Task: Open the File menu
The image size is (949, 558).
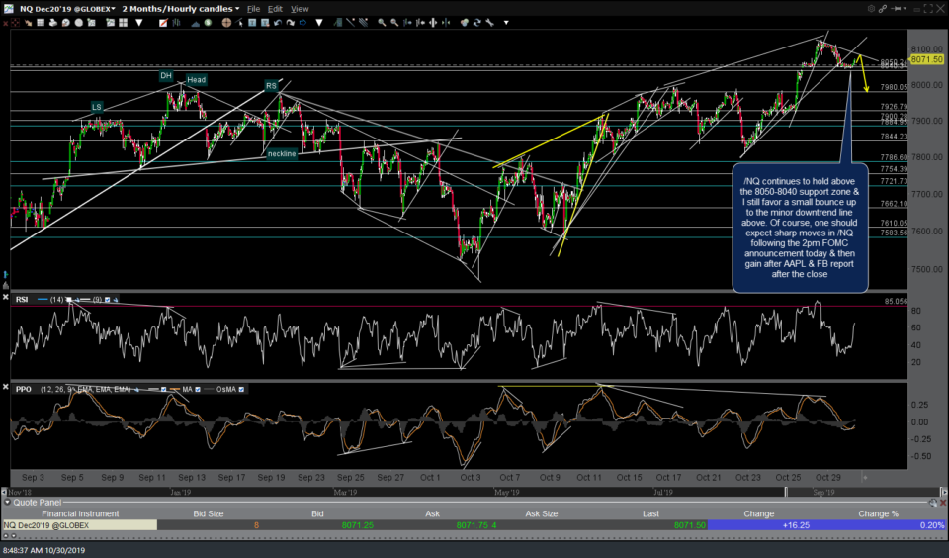Action: [x=253, y=9]
